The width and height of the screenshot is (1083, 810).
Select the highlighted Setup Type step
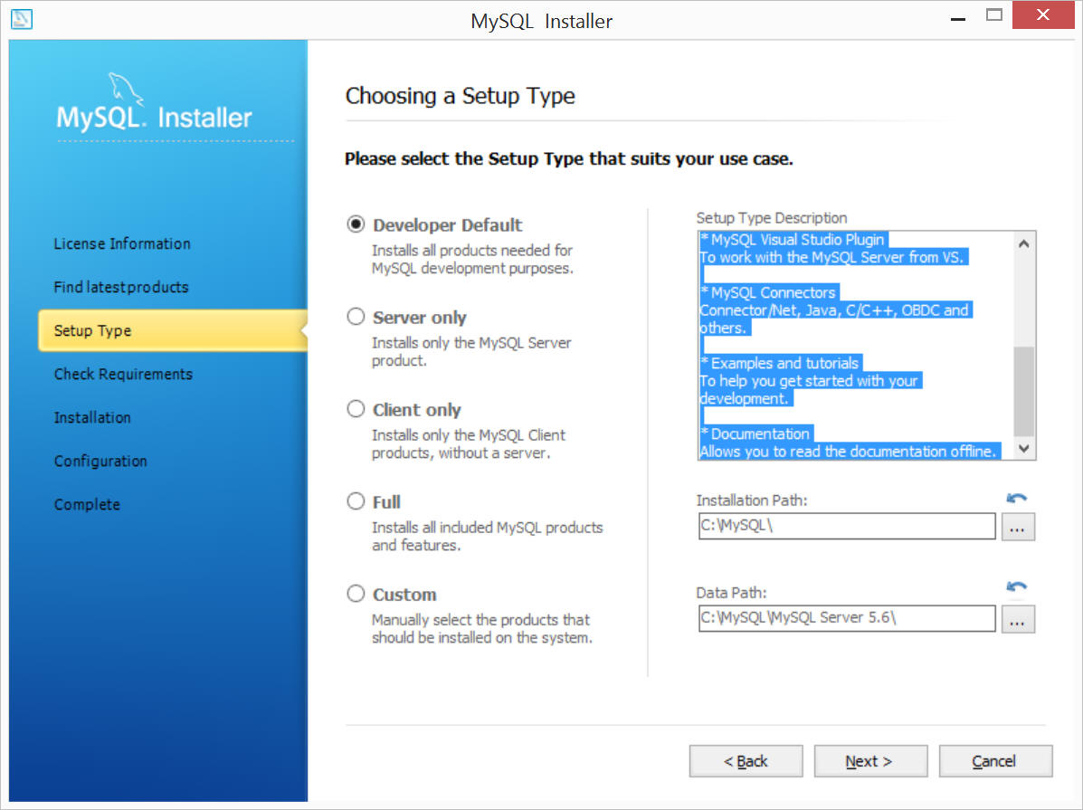173,330
